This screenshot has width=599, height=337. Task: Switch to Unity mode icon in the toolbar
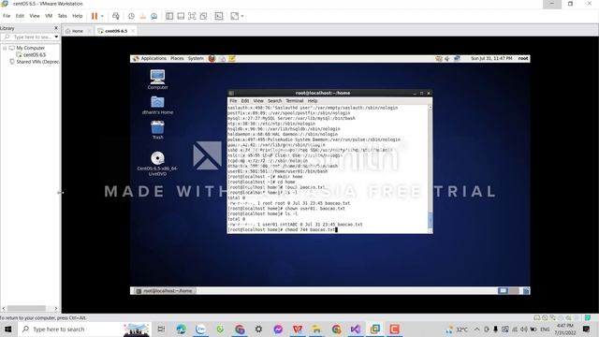(x=204, y=16)
